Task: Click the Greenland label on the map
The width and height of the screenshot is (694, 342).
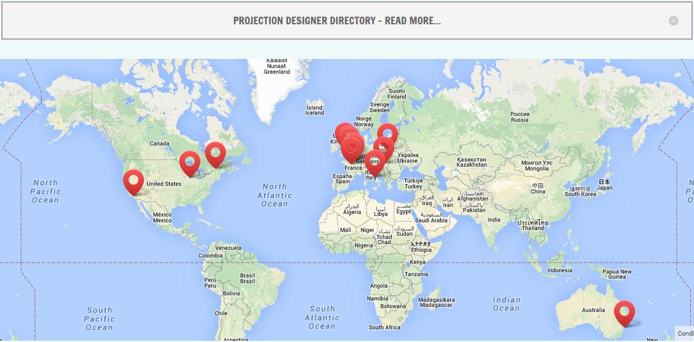Action: point(277,66)
